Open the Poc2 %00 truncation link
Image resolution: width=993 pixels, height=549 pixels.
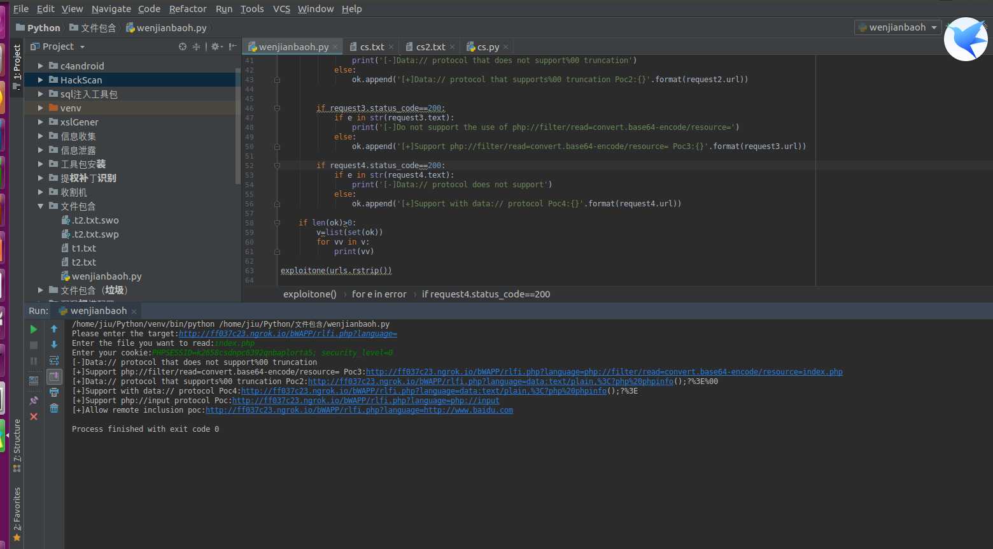click(491, 381)
